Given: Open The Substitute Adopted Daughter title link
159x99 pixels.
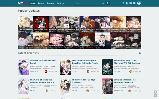Looking at the screenshot, I should tap(85, 62).
